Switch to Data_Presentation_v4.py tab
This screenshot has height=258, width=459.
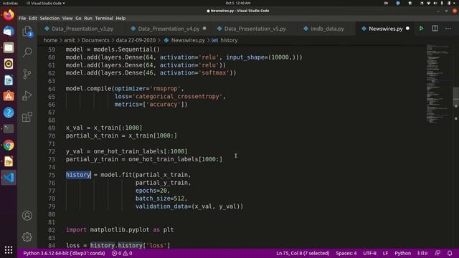(169, 29)
